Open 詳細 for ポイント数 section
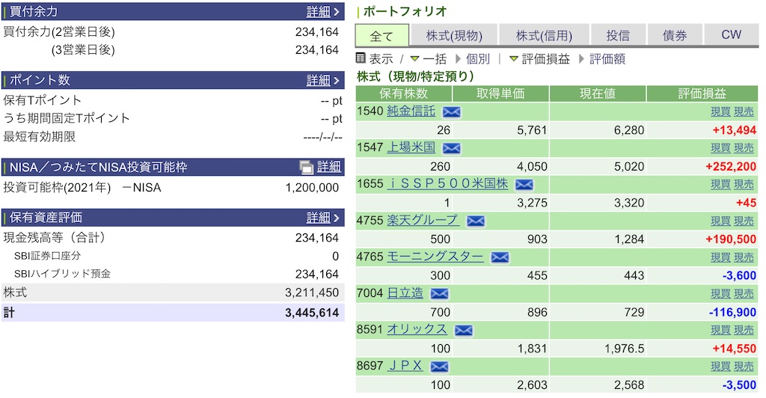The height and width of the screenshot is (398, 766). pyautogui.click(x=322, y=80)
